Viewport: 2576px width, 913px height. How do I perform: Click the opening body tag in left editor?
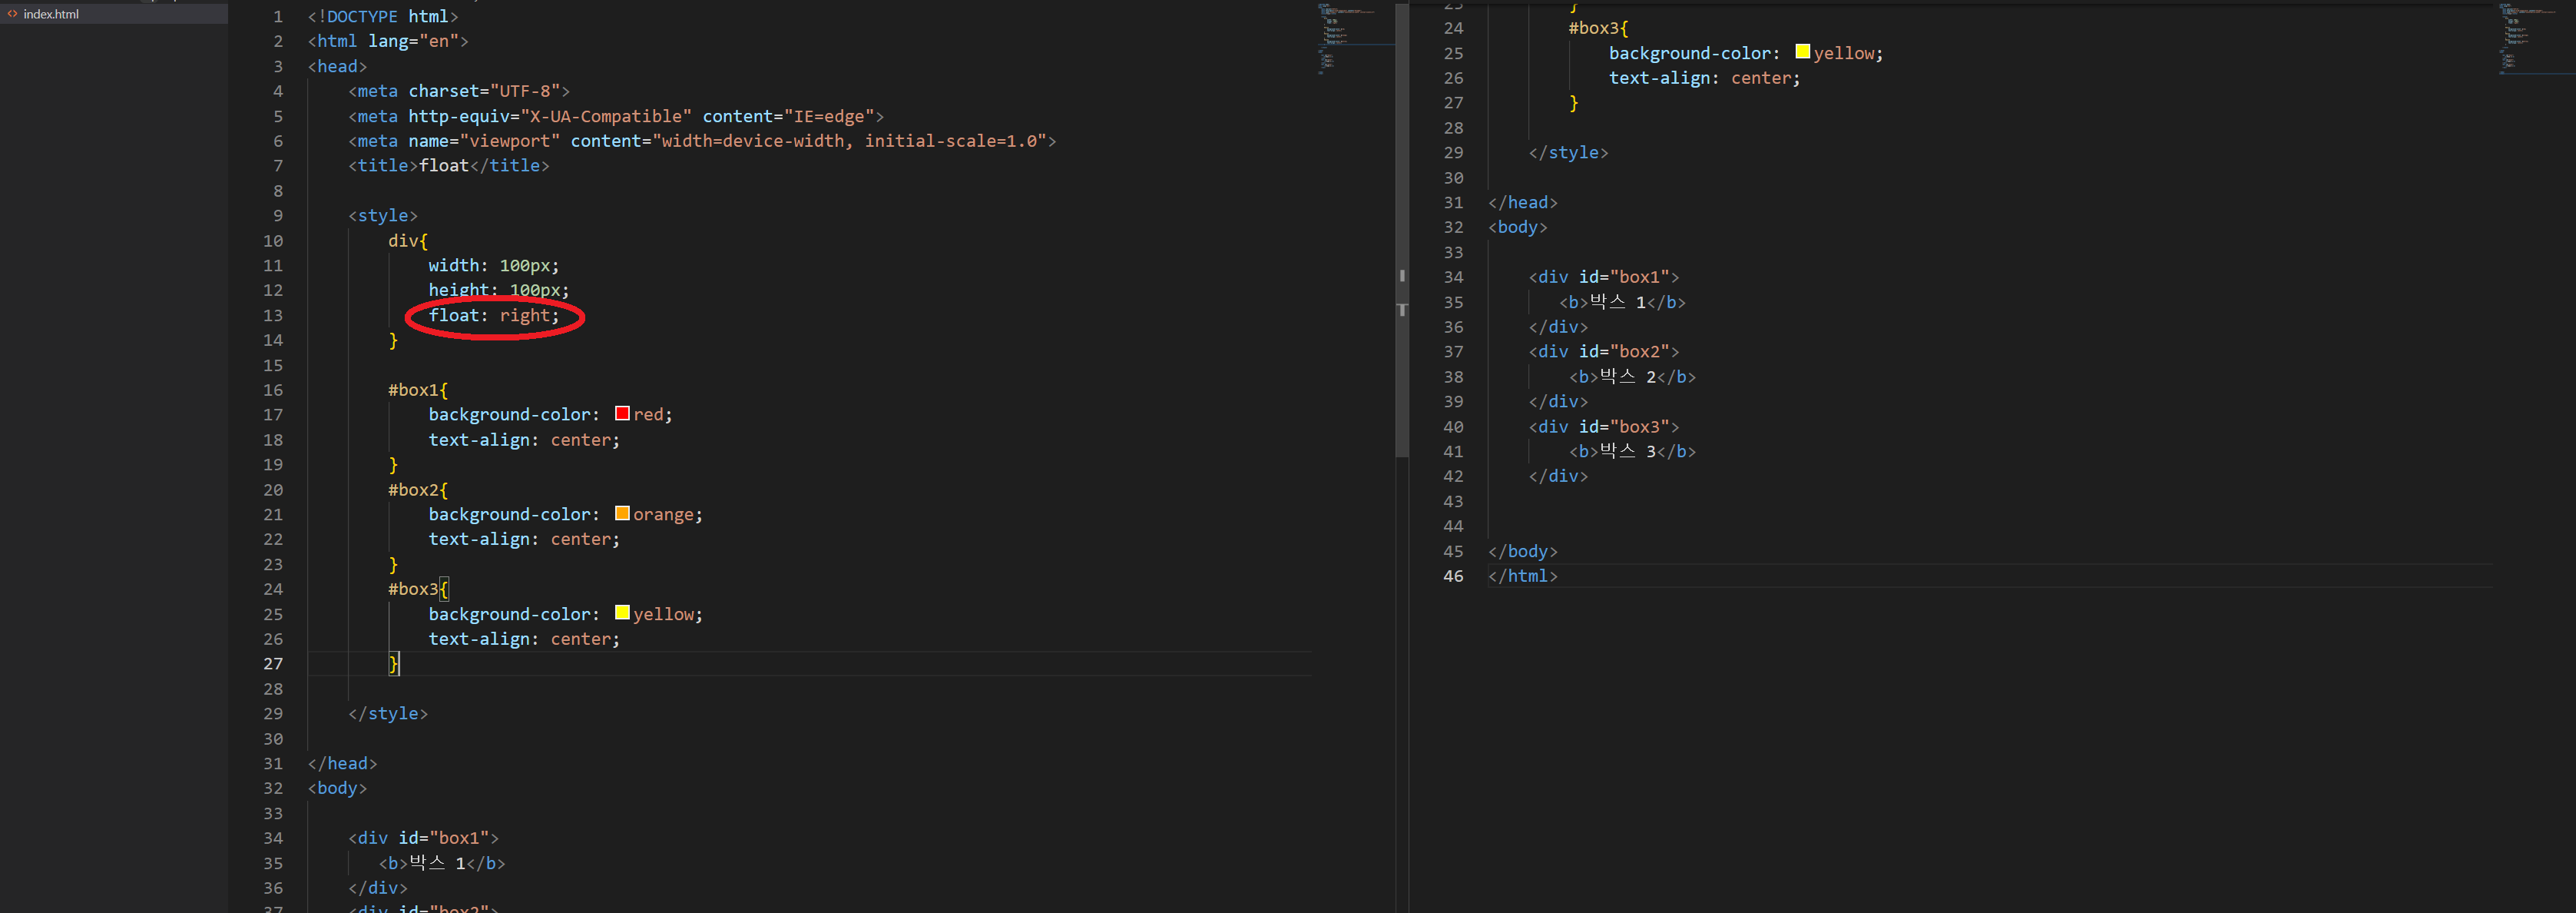coord(337,788)
